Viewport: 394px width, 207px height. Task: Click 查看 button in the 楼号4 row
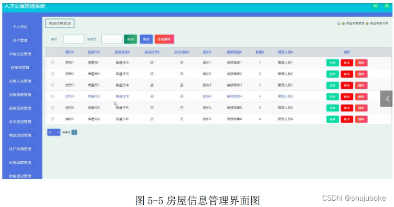(x=333, y=97)
